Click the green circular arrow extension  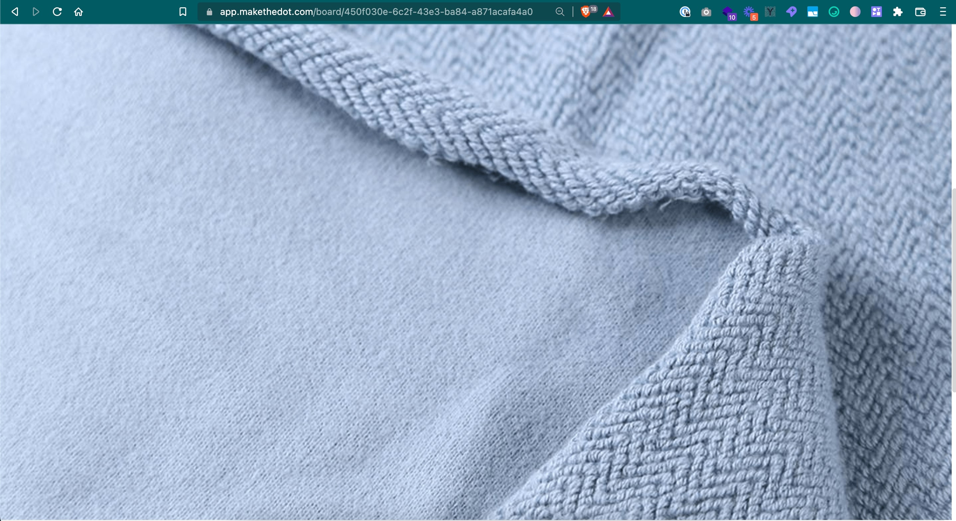click(x=834, y=12)
